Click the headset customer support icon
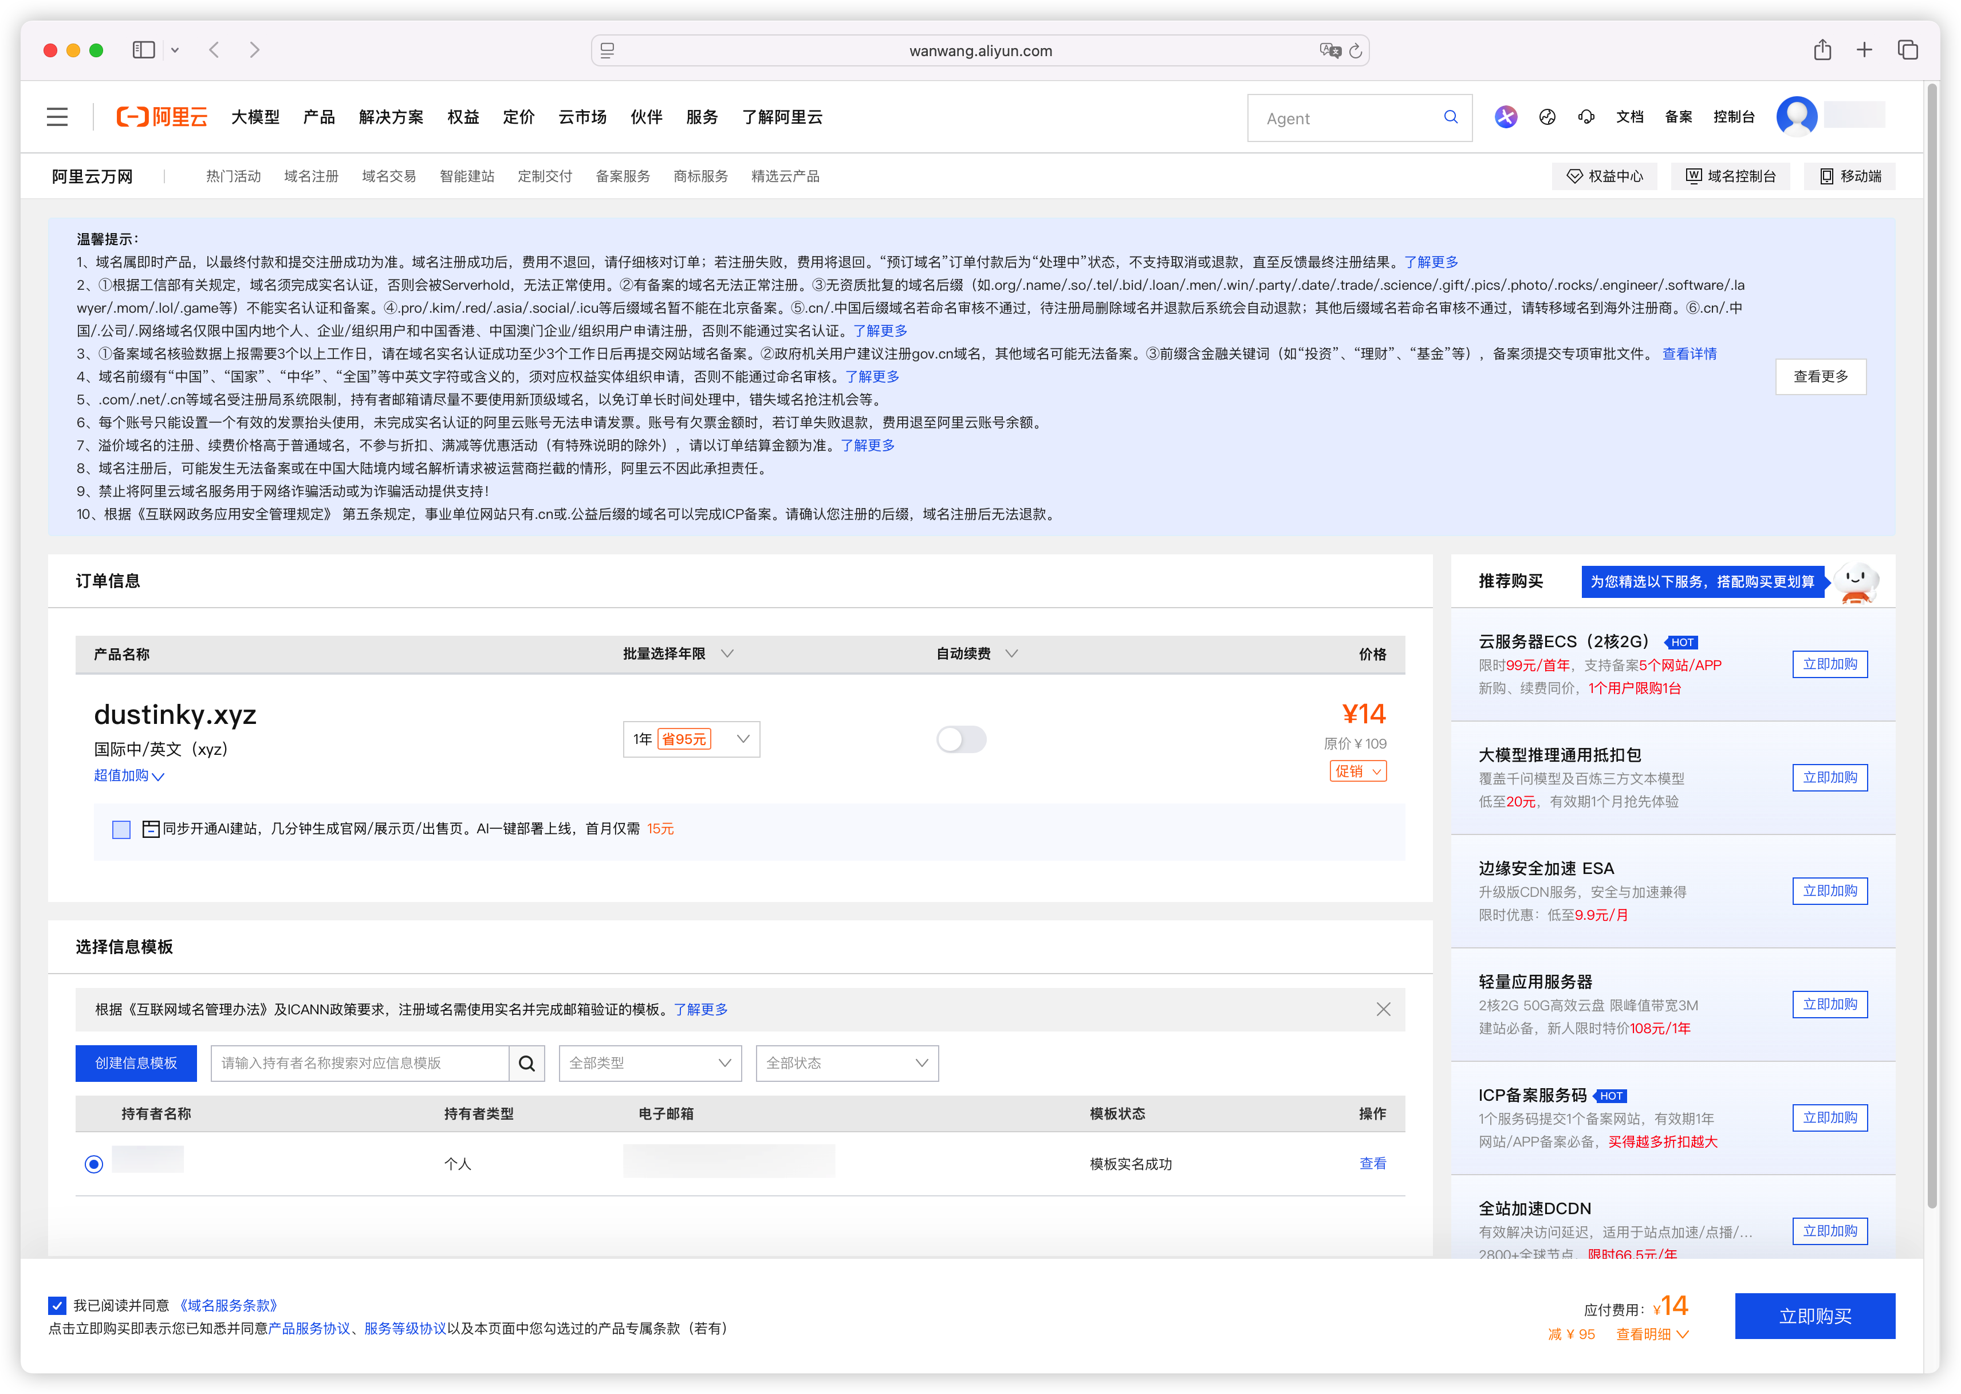The height and width of the screenshot is (1394, 1961). pos(1586,117)
